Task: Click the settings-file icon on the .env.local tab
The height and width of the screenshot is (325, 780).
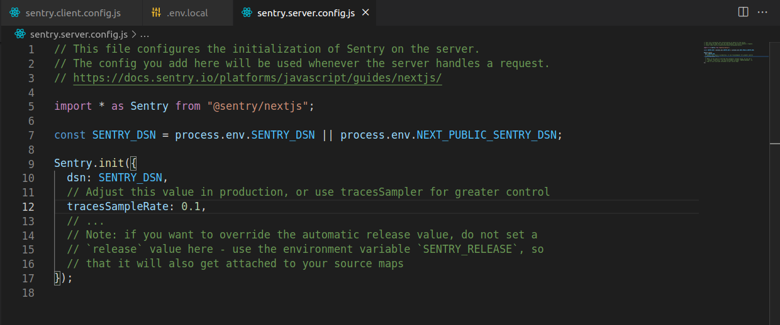Action: (157, 13)
